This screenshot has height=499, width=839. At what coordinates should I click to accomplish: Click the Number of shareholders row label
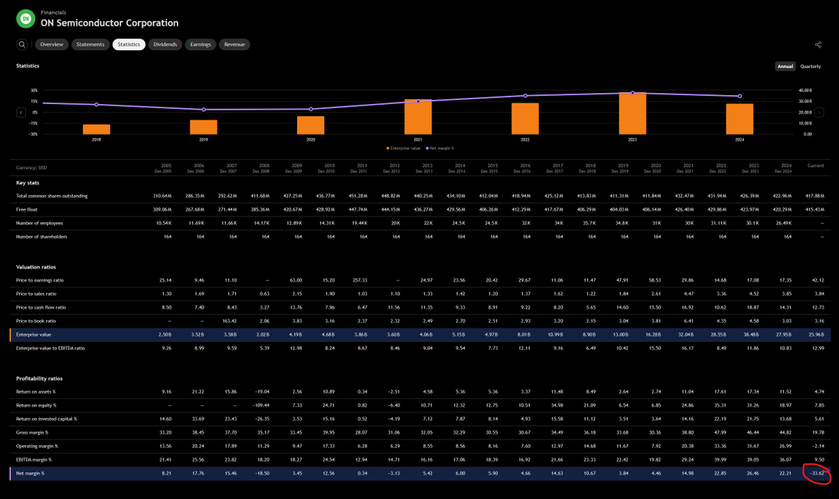click(42, 236)
